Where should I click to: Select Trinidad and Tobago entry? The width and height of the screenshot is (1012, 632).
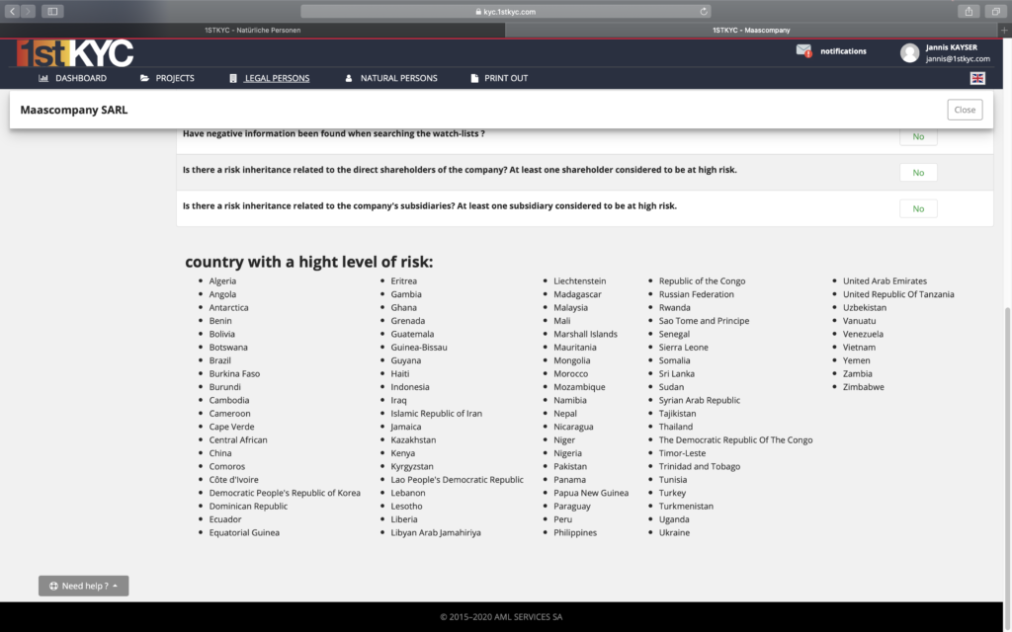pos(700,466)
